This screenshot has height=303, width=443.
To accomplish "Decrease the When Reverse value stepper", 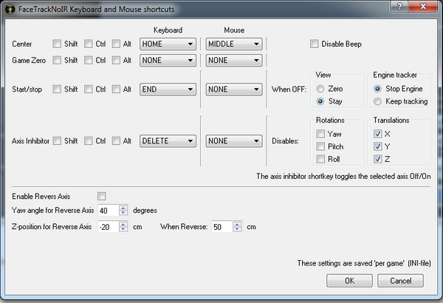I will click(x=238, y=229).
